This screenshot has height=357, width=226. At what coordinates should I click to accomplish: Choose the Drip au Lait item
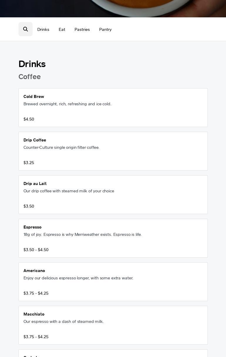35,183
